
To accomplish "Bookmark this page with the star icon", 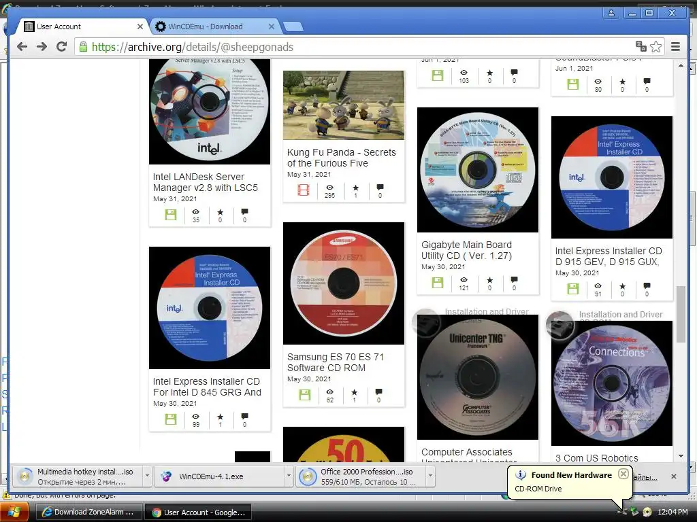I will click(x=655, y=47).
